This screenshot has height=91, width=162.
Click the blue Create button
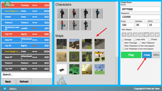147,55
